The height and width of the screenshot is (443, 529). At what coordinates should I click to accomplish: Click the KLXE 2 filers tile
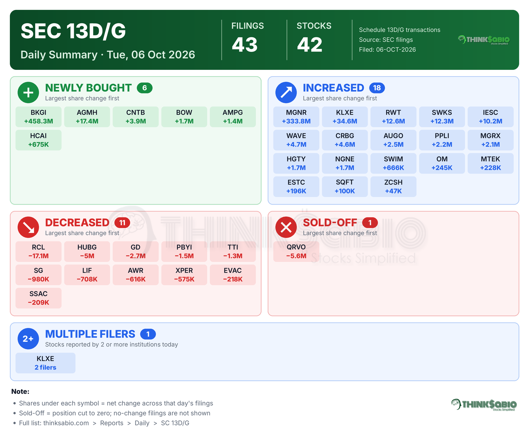pos(45,363)
